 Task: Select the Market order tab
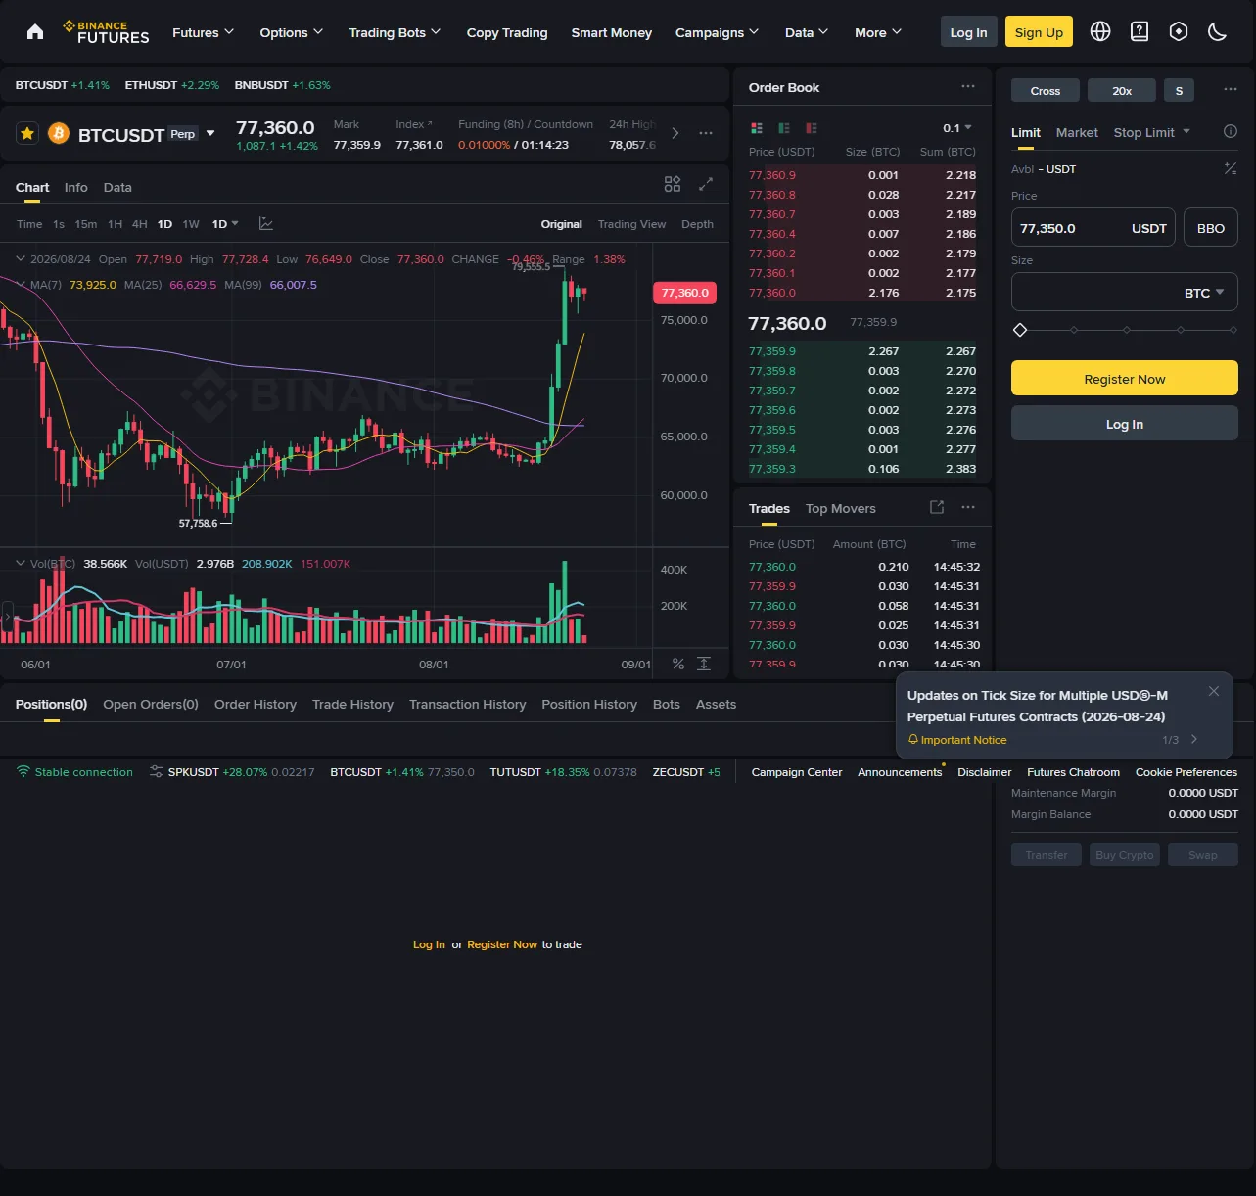1077,132
